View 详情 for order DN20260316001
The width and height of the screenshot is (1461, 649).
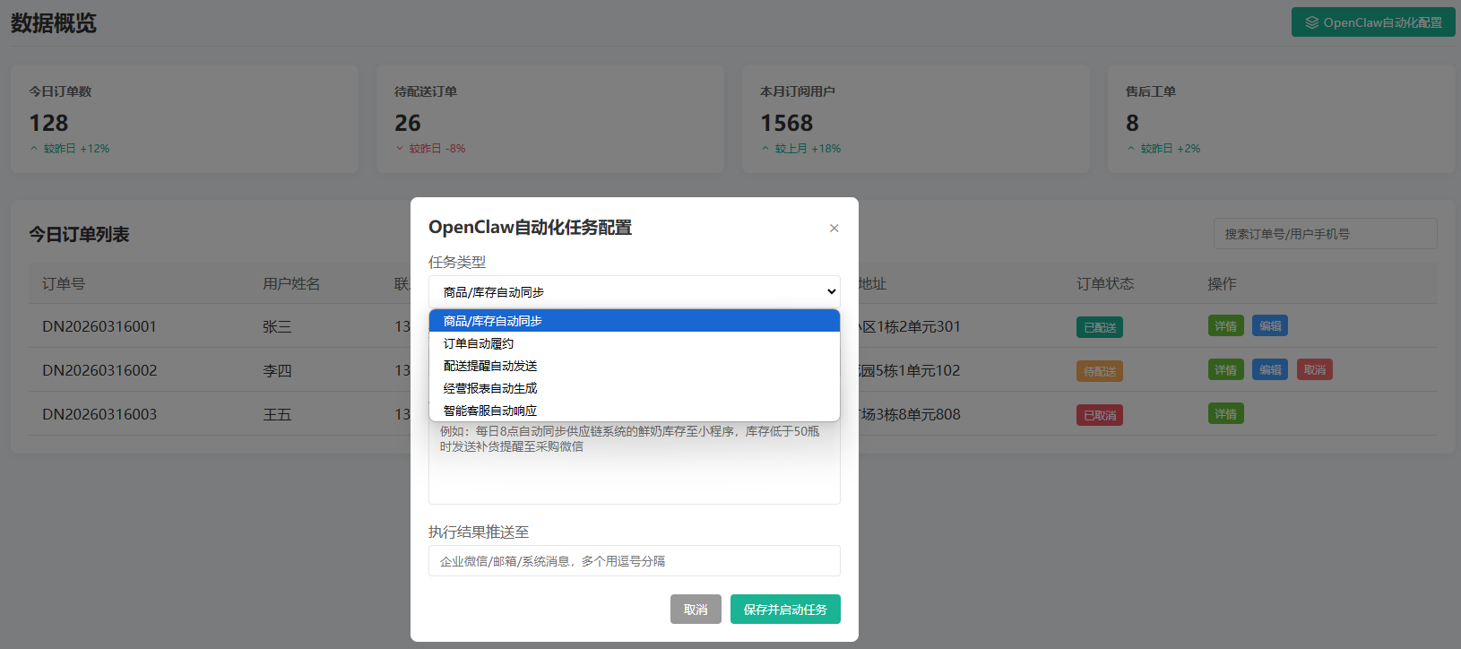[1225, 326]
